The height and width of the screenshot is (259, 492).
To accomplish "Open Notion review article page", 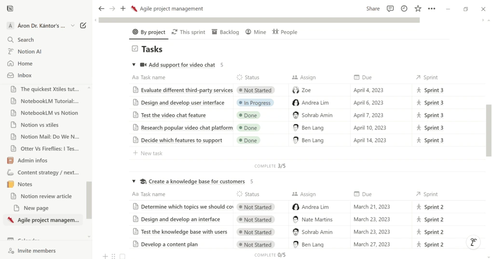I will [x=46, y=196].
